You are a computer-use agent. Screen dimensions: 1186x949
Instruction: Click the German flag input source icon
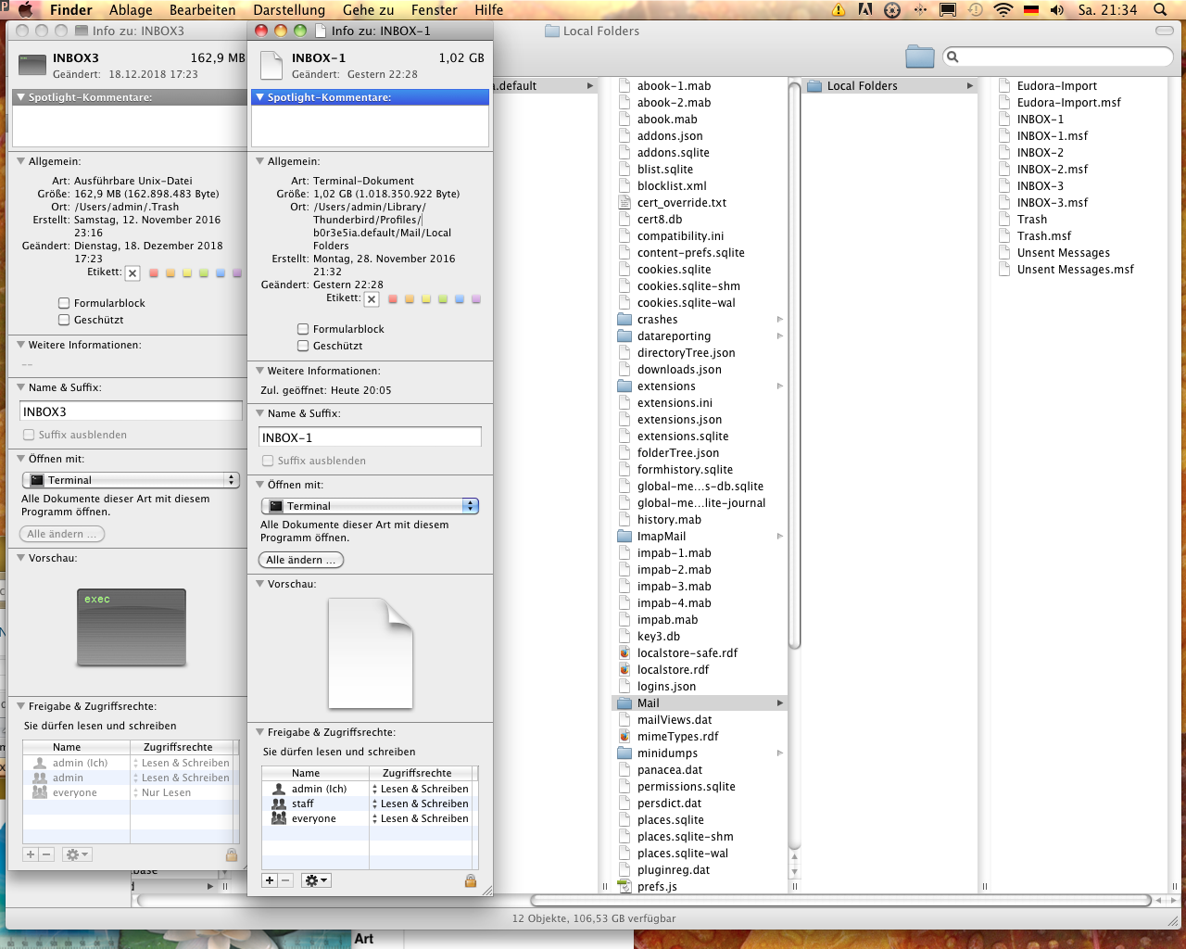pos(1030,10)
